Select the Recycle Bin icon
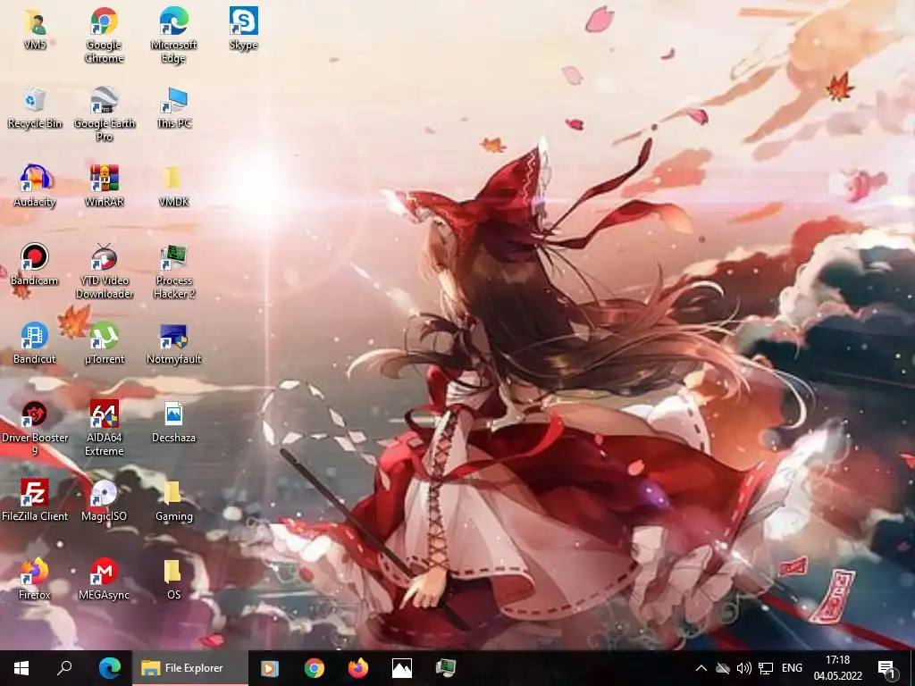 click(x=35, y=107)
